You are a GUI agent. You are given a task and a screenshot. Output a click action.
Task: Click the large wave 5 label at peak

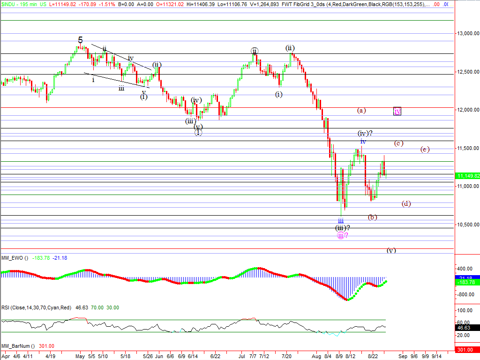click(80, 40)
